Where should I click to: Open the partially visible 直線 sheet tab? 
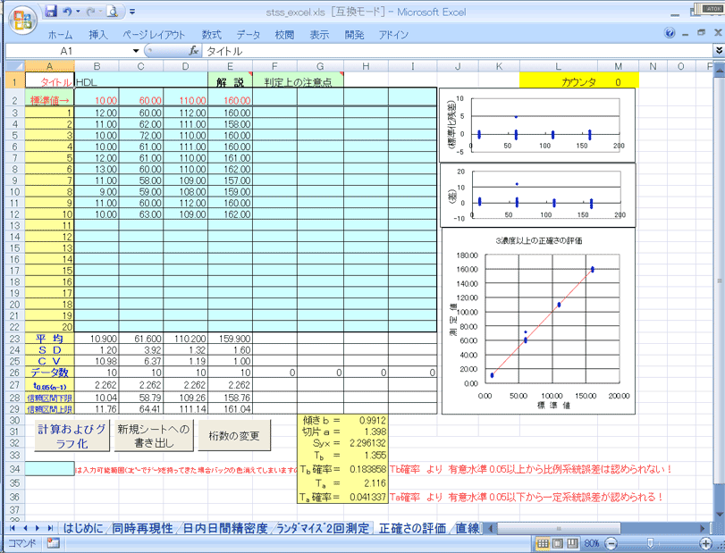pyautogui.click(x=468, y=528)
